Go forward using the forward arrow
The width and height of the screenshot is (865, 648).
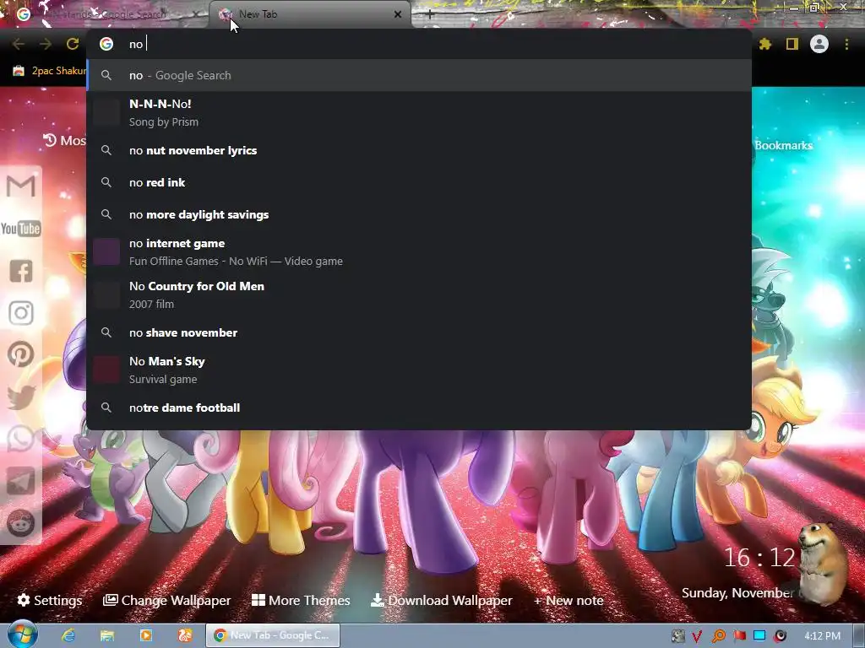[46, 44]
